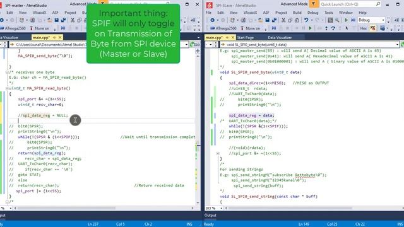Navigate backward button in SPI-Slave toolbar
The image size is (404, 227).
(212, 20)
